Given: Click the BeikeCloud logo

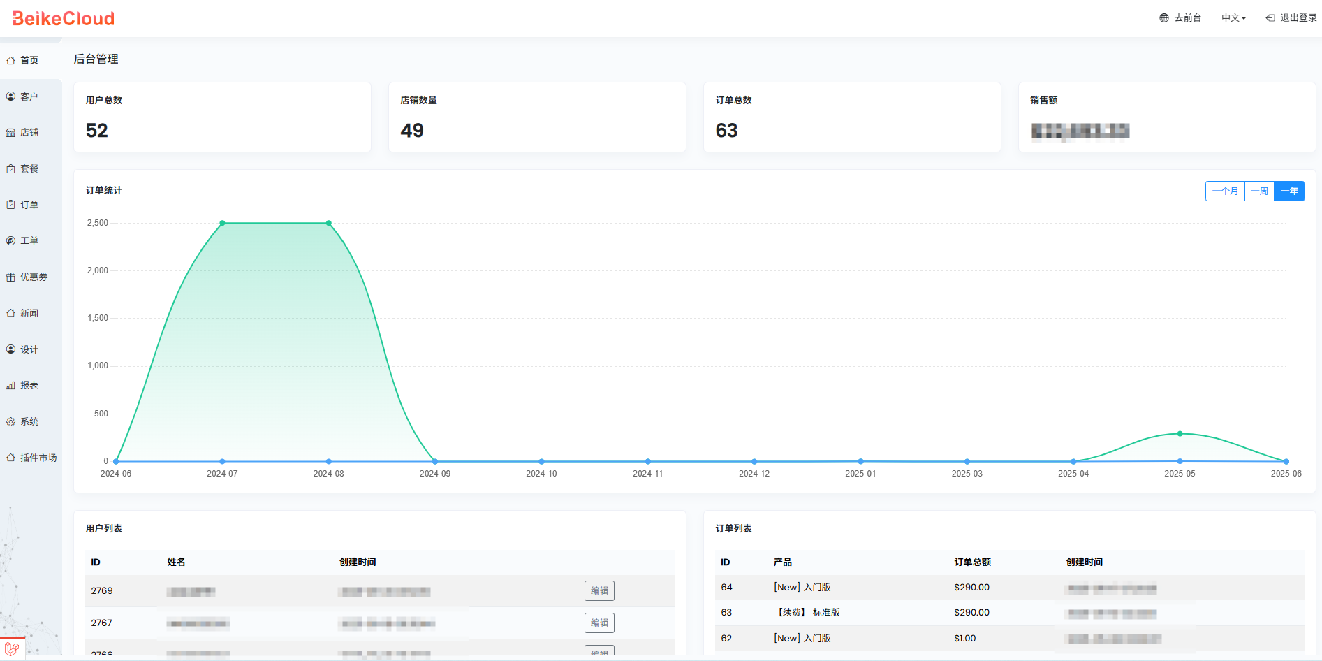Looking at the screenshot, I should tap(64, 19).
